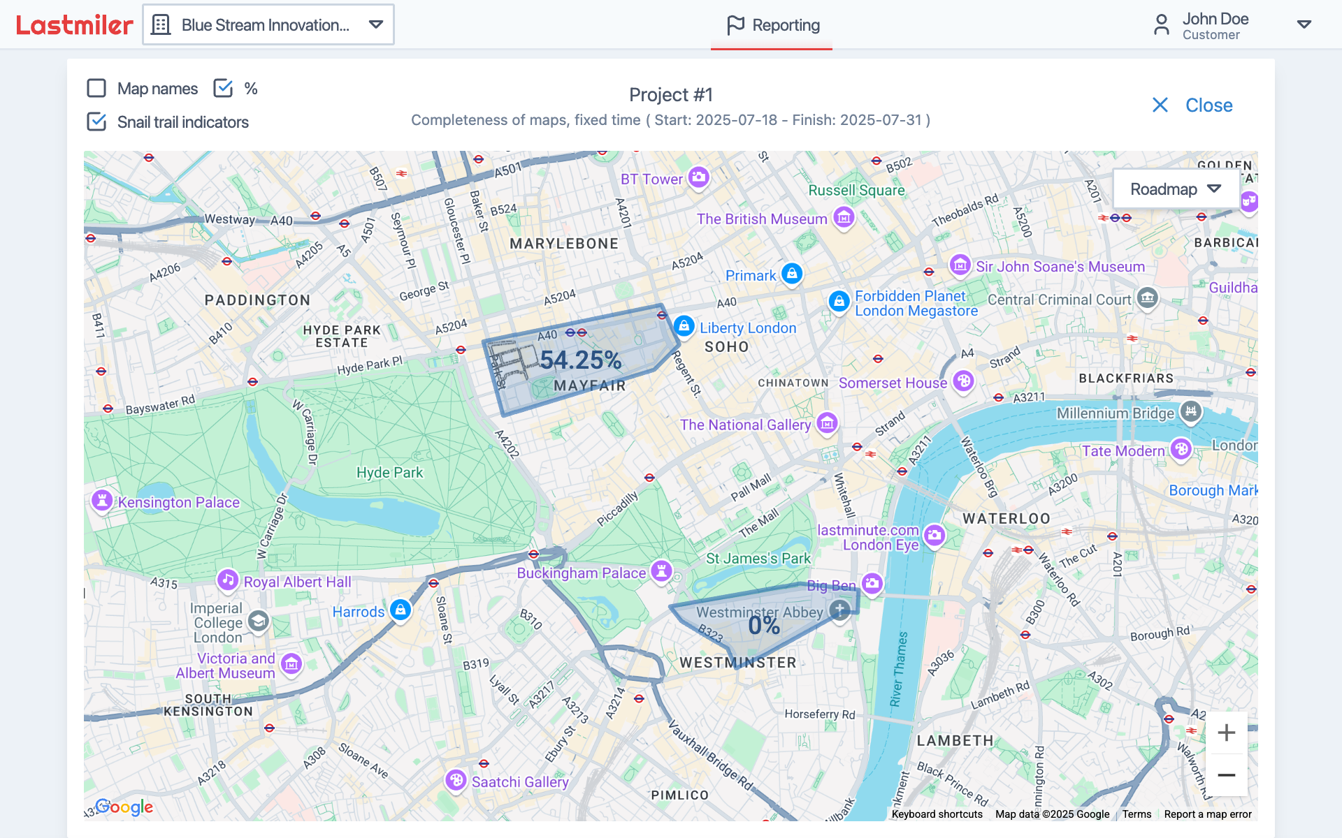
Task: Click the Hyde Park map label
Action: point(389,473)
